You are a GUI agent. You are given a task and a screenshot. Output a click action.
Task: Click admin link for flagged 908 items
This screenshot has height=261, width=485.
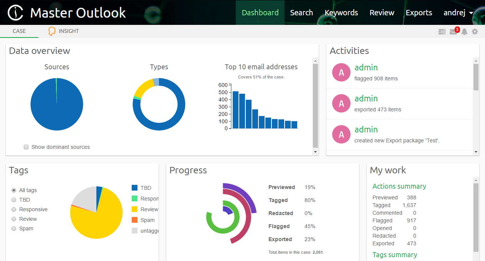pos(366,68)
